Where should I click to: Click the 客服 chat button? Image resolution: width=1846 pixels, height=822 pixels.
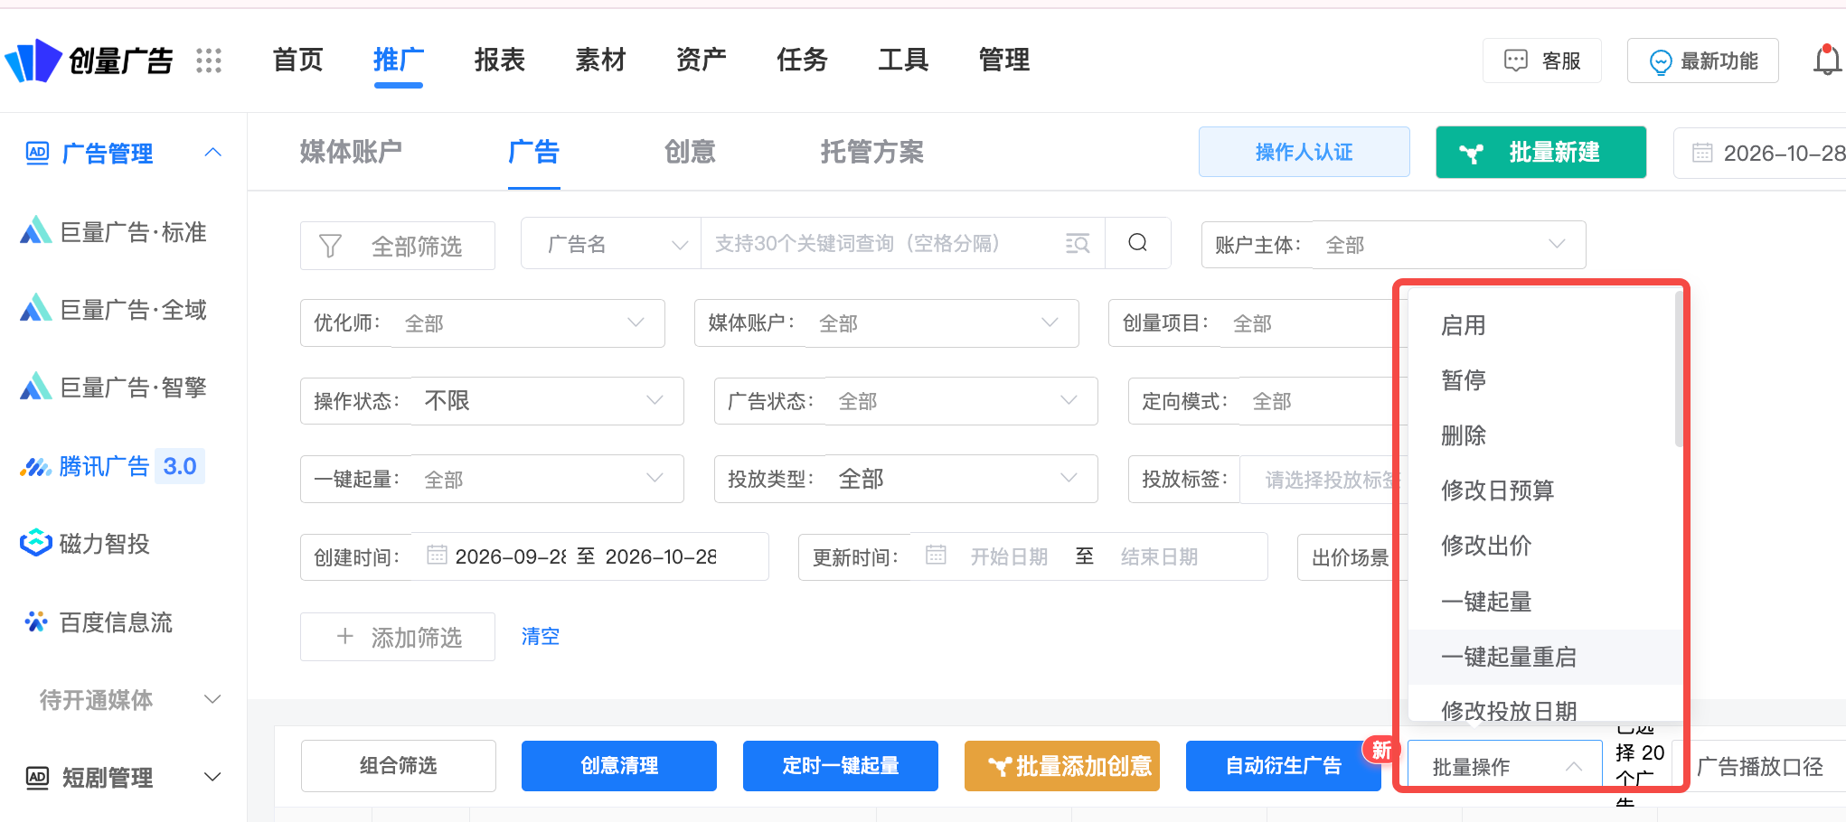pos(1542,61)
